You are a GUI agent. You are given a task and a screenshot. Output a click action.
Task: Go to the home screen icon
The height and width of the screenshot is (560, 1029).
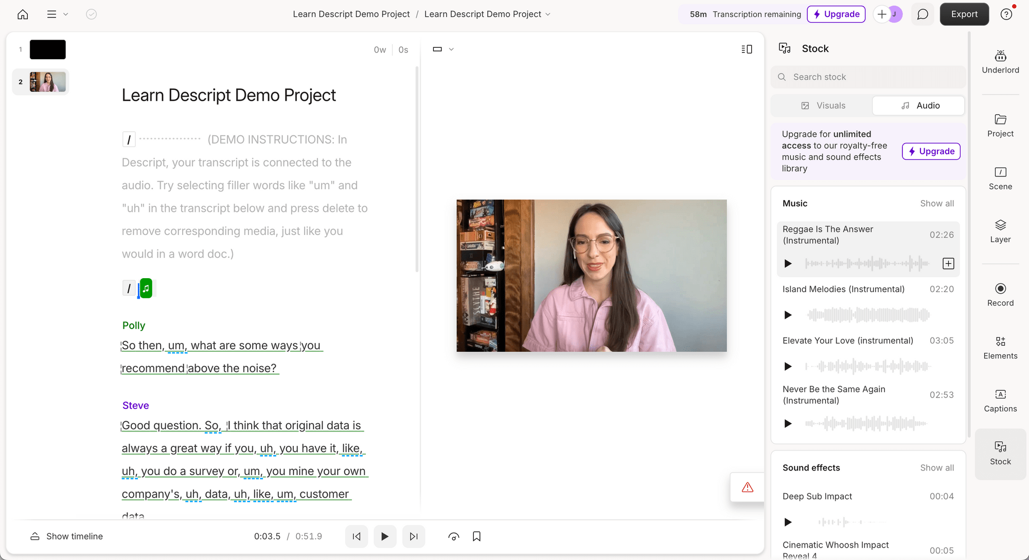coord(23,14)
